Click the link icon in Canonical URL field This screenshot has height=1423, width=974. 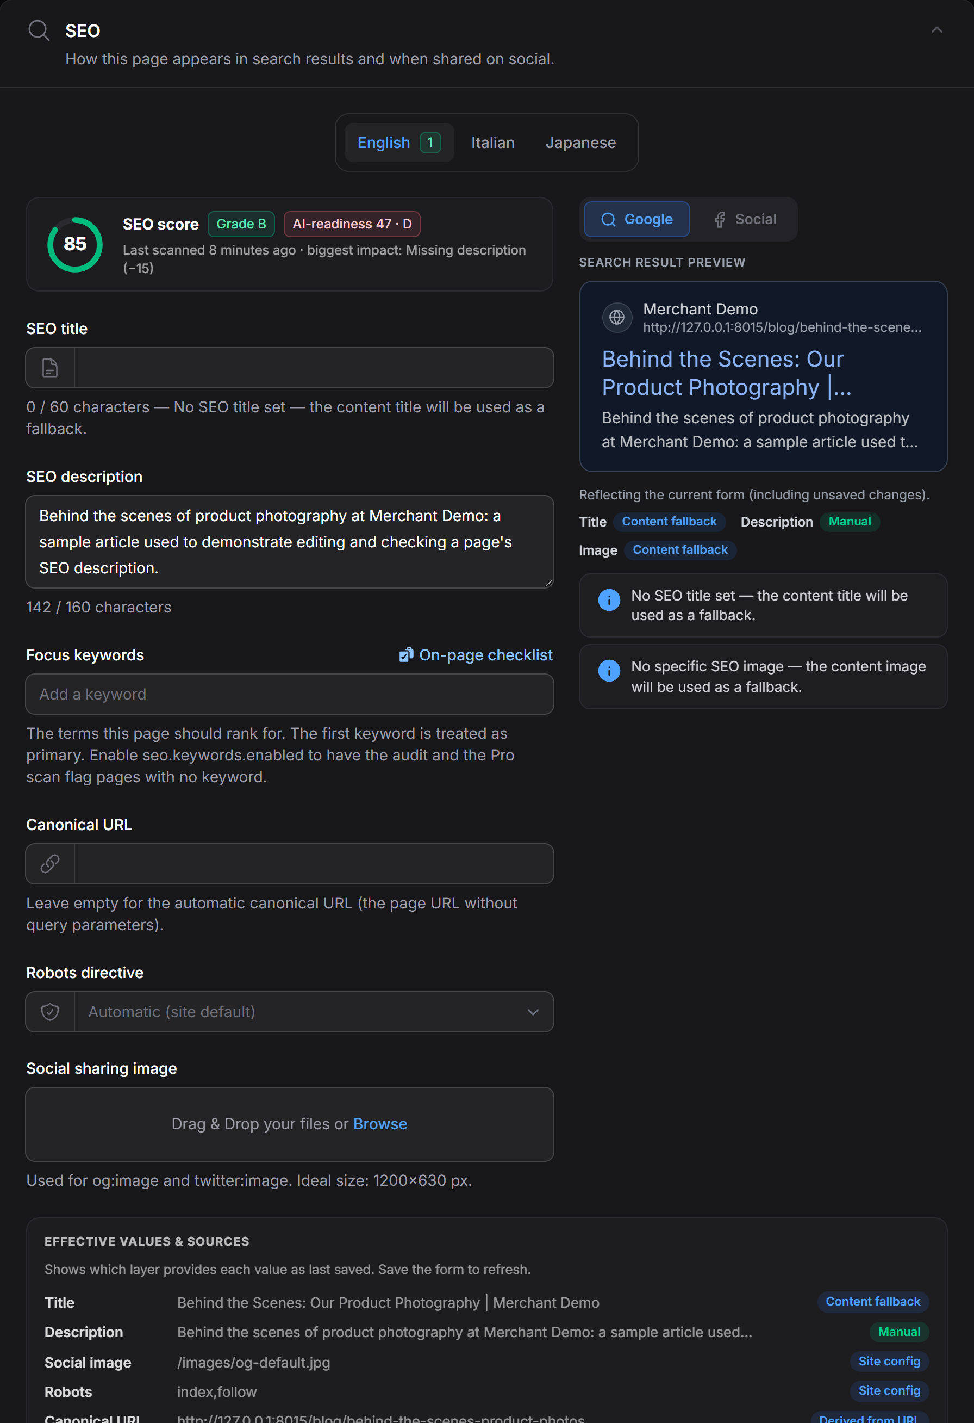point(50,864)
